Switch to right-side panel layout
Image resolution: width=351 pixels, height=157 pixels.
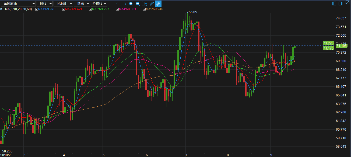click(x=341, y=4)
